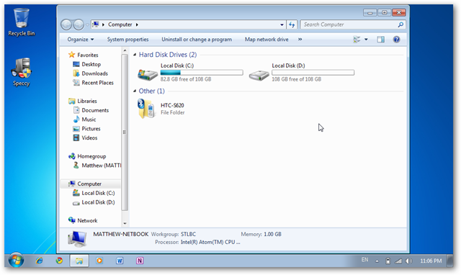
Task: Click Map network drive
Action: [267, 40]
